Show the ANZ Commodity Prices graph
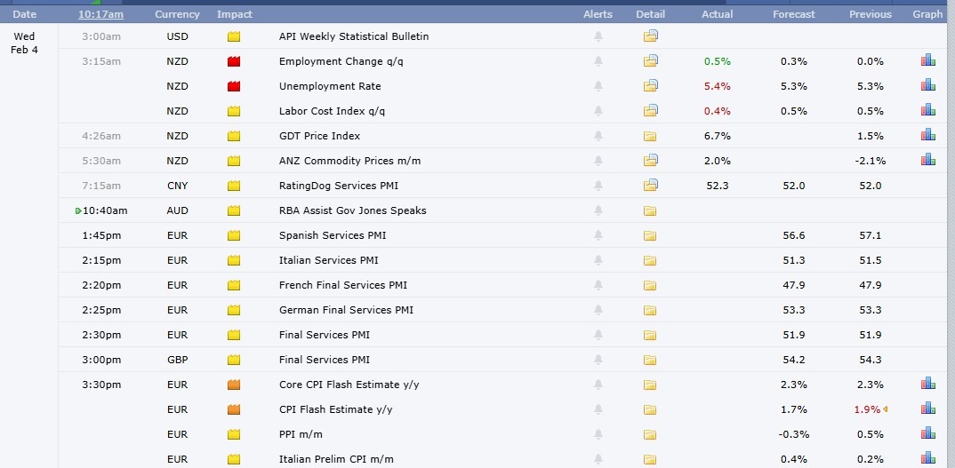Viewport: 955px width, 468px height. click(927, 161)
